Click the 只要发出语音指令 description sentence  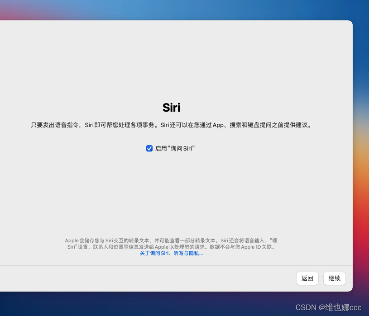point(171,125)
